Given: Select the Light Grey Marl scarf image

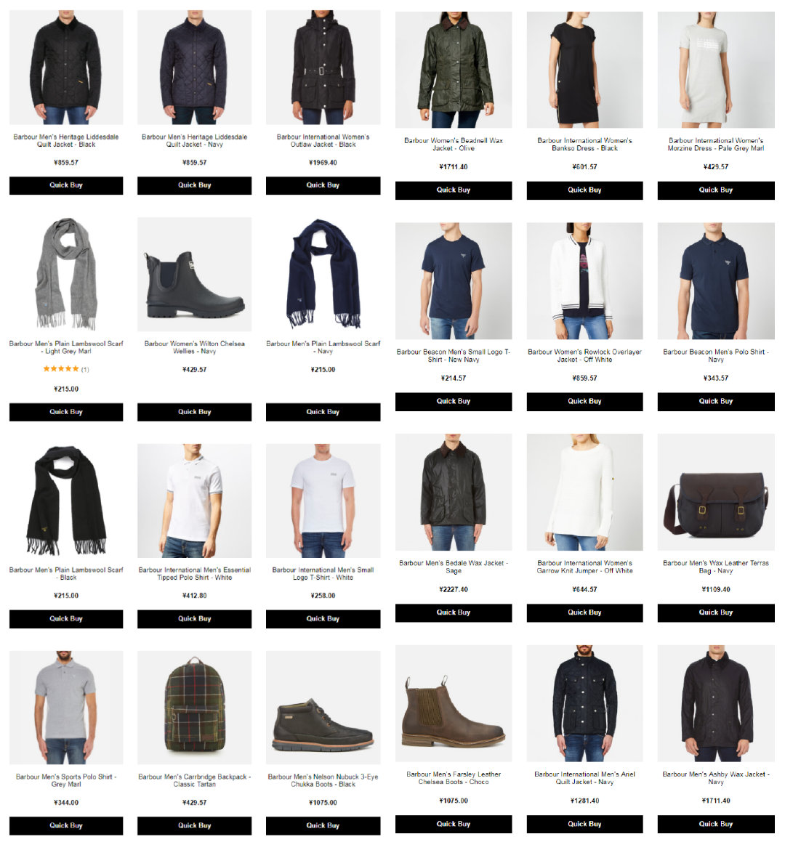Looking at the screenshot, I should coord(66,275).
